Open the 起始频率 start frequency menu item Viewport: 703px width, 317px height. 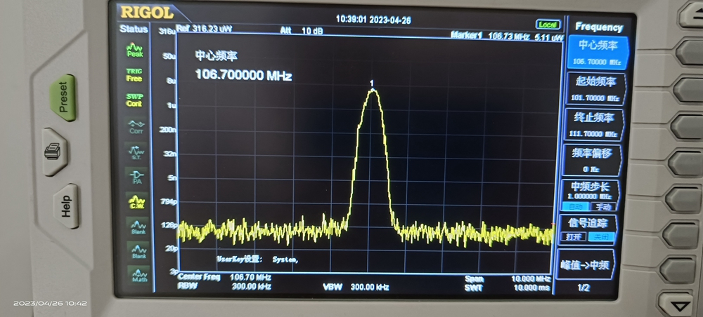pos(593,88)
